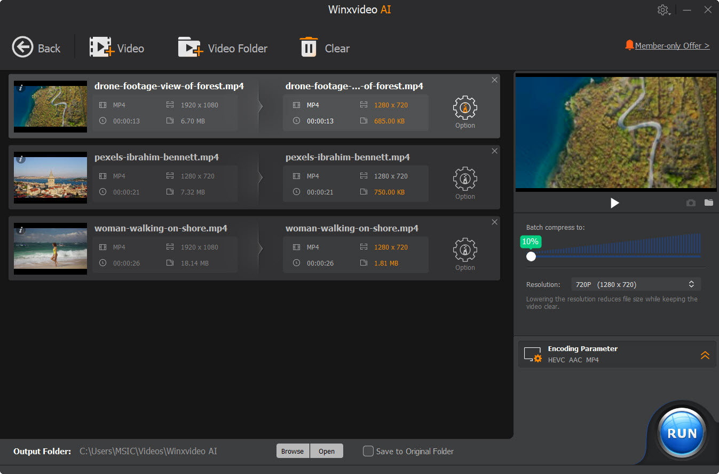Clear the list with the trash icon
This screenshot has width=719, height=474.
click(309, 48)
